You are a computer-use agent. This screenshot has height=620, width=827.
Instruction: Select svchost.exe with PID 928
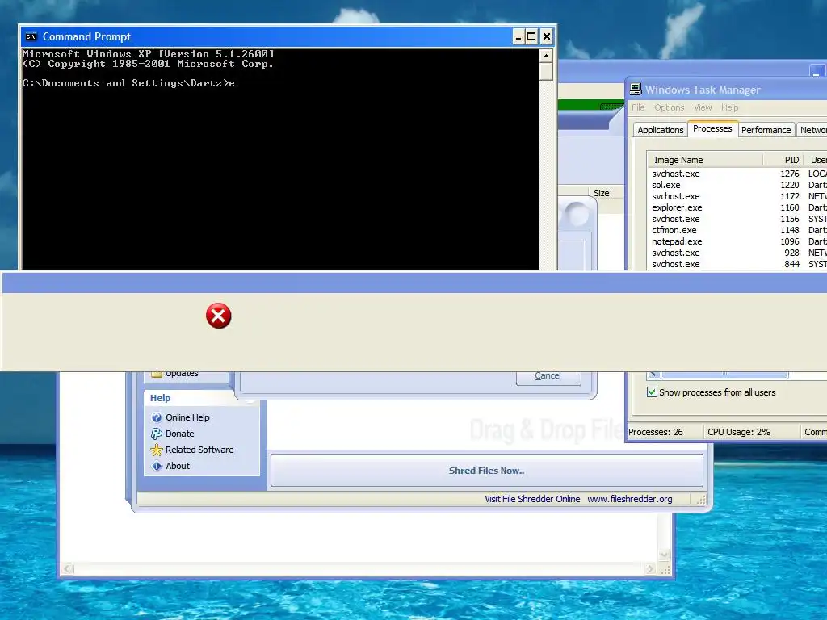[737, 253]
